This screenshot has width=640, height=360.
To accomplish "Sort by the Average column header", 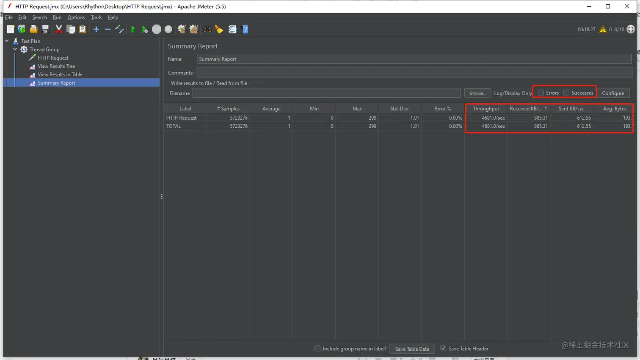I will [x=271, y=109].
